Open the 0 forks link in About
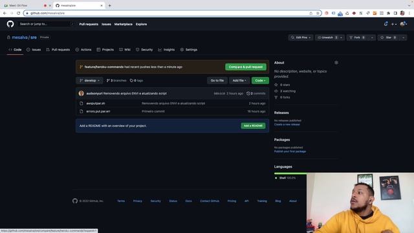 283,97
